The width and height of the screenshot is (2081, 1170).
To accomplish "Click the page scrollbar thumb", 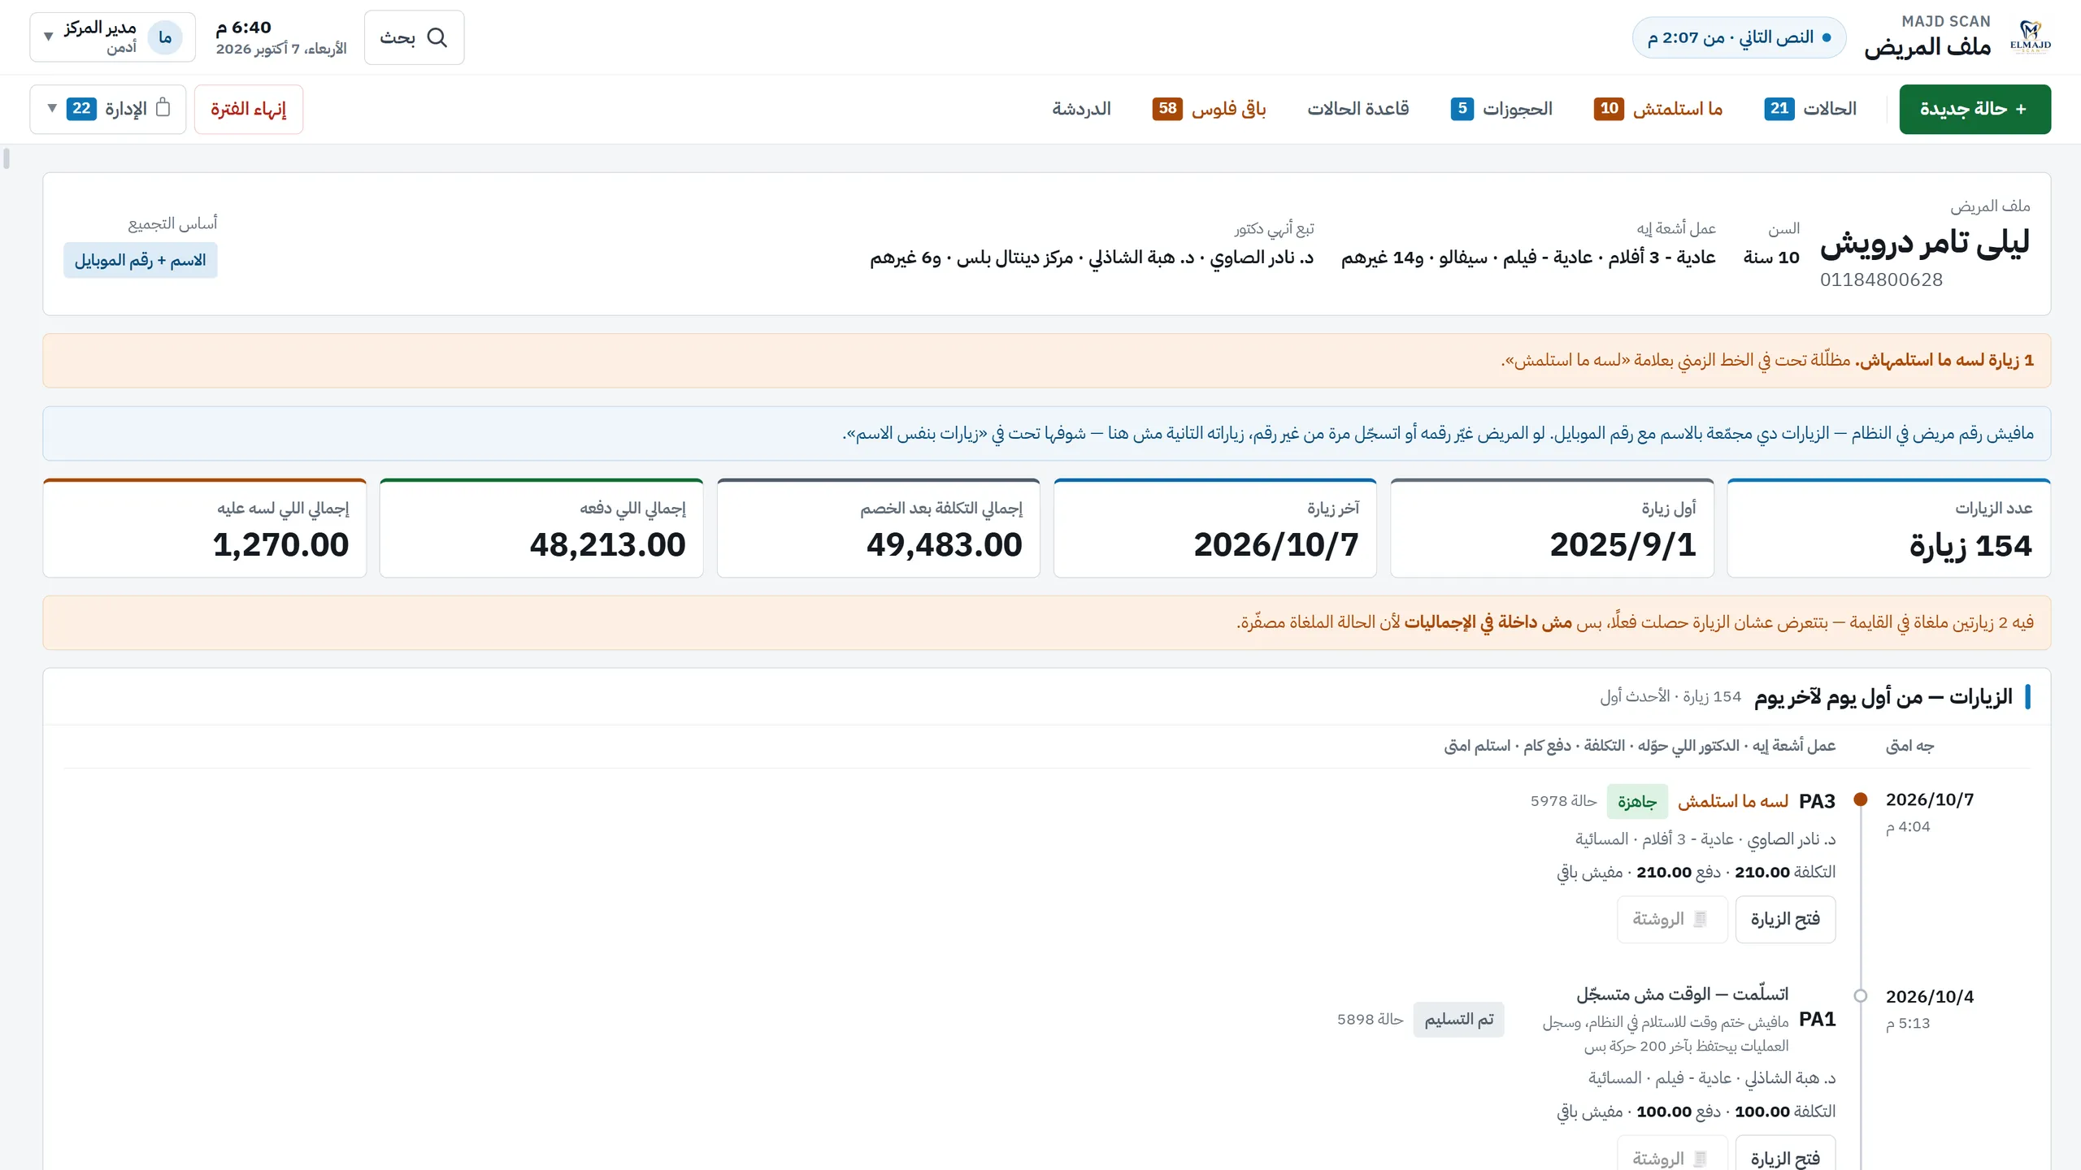I will pos(7,158).
